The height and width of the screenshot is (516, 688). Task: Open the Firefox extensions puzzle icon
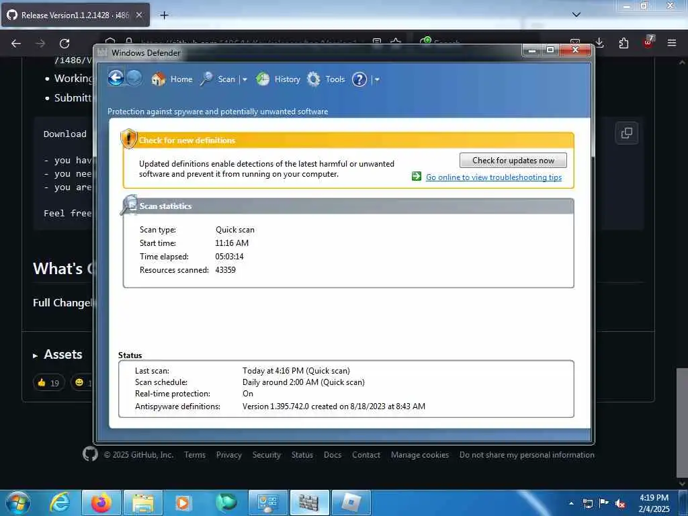pos(623,43)
